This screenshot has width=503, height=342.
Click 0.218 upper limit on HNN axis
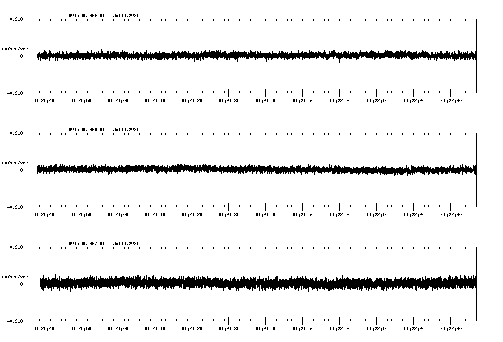[x=16, y=133]
